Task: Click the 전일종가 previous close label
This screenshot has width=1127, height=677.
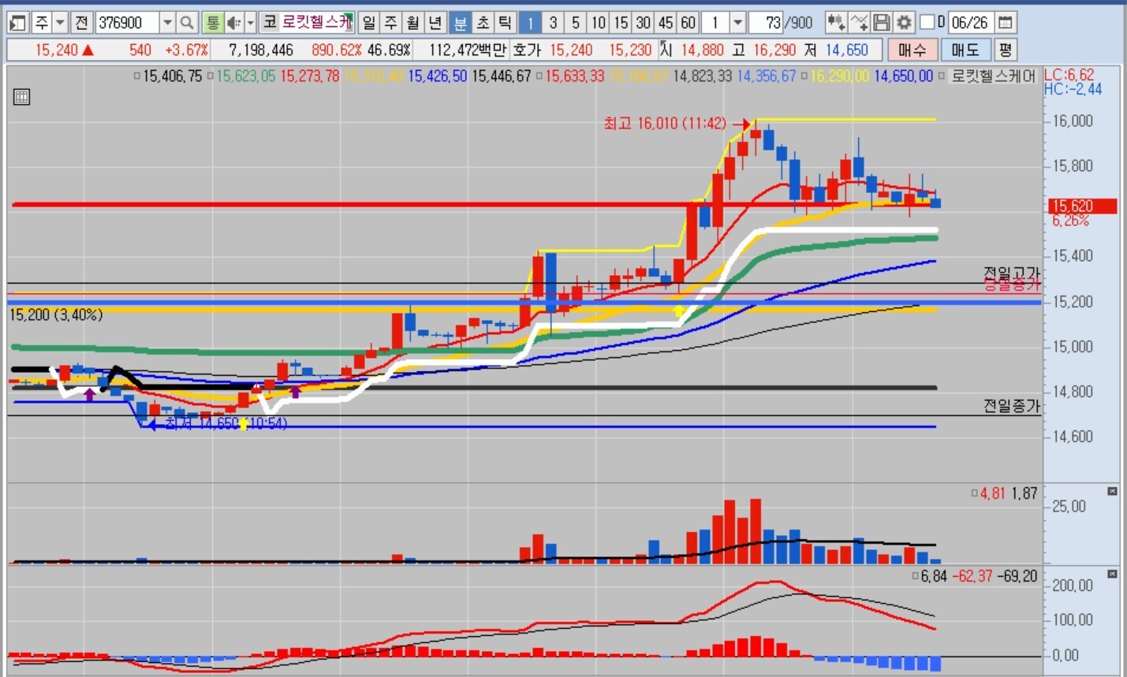Action: pyautogui.click(x=1011, y=406)
